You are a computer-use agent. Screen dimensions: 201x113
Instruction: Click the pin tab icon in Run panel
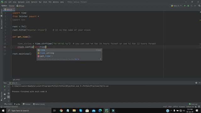click(x=5, y=98)
